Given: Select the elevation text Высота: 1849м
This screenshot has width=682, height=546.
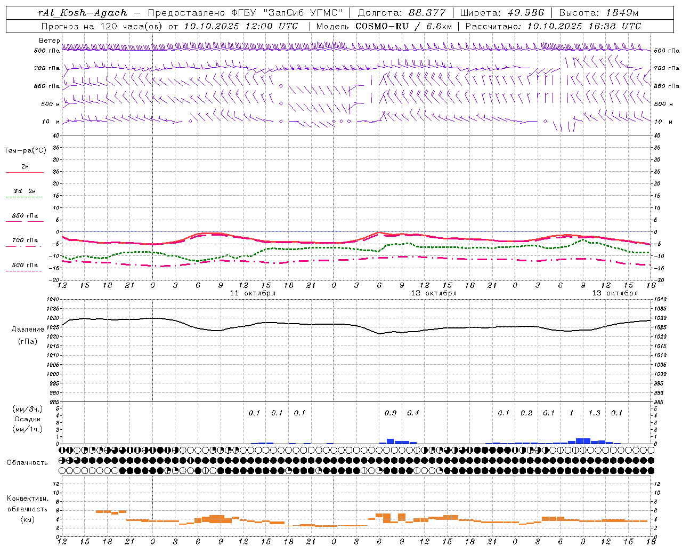Looking at the screenshot, I should (x=598, y=13).
